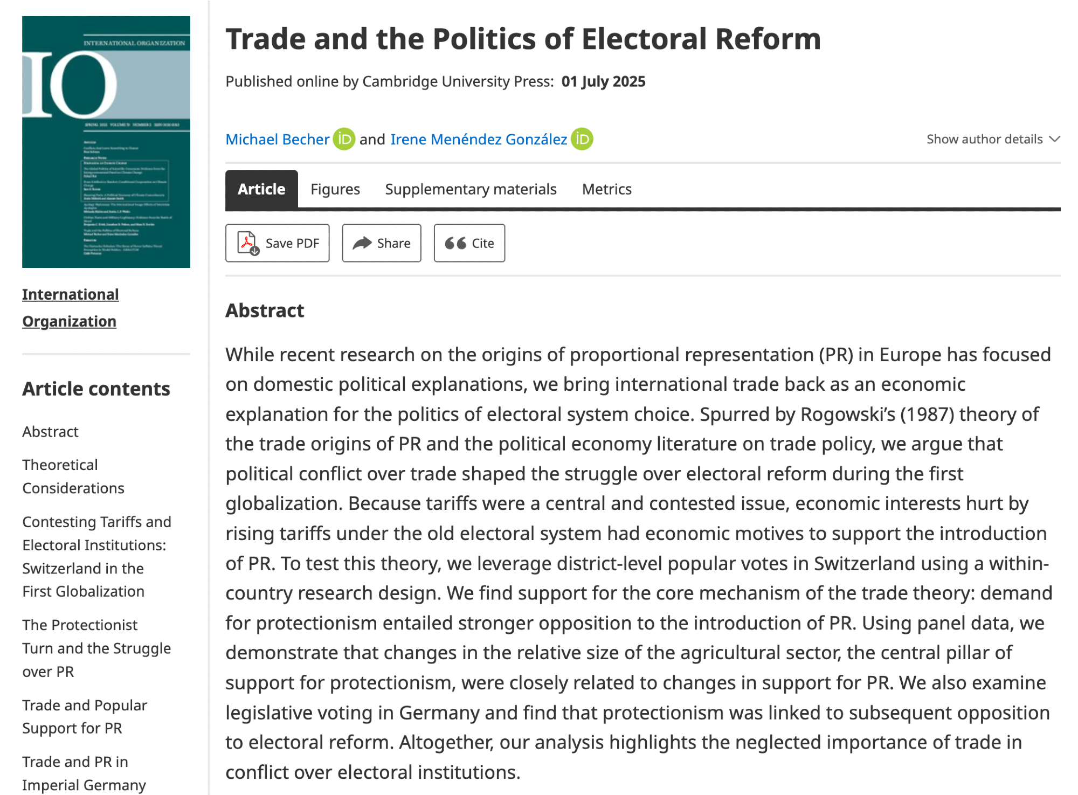Navigate to Contesting Tariffs and Electoral Institutions
The height and width of the screenshot is (795, 1078).
click(x=96, y=556)
